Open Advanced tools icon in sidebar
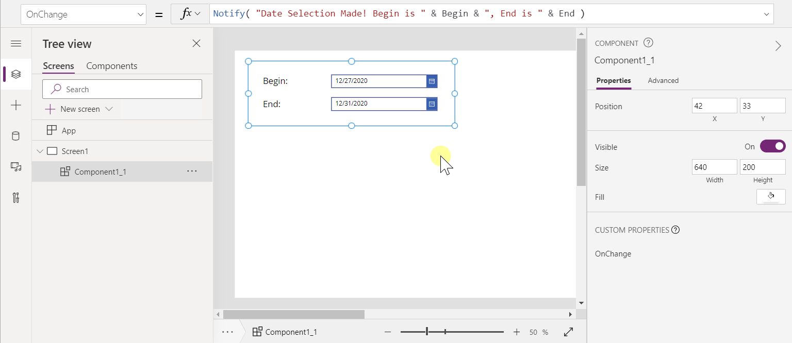 [x=16, y=198]
